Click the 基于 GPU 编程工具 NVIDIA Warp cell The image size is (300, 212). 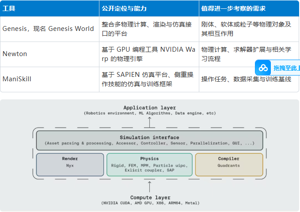click(149, 54)
